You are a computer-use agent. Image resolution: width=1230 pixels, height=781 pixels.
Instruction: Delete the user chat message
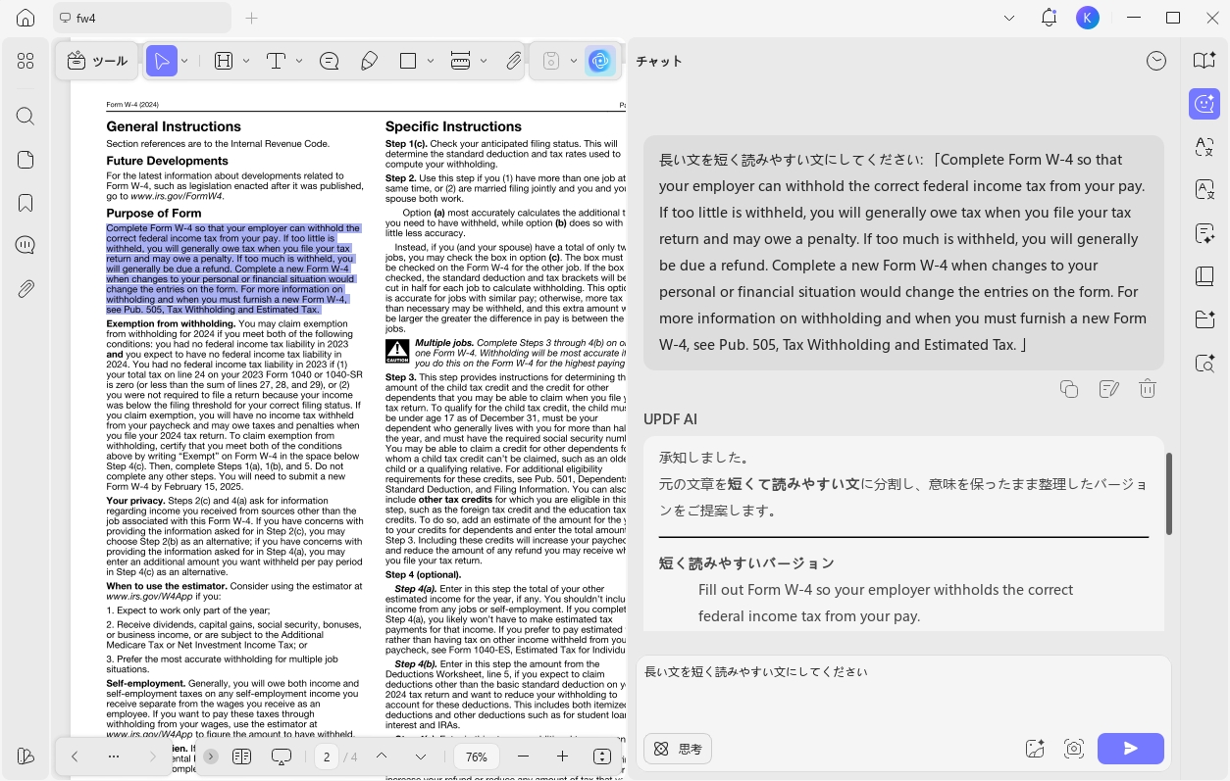click(x=1148, y=389)
